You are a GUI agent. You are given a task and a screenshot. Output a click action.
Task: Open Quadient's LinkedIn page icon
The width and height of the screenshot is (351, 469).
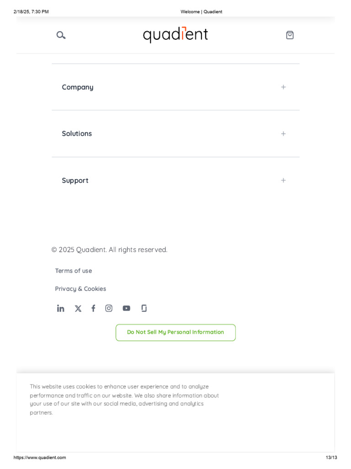[x=60, y=308]
